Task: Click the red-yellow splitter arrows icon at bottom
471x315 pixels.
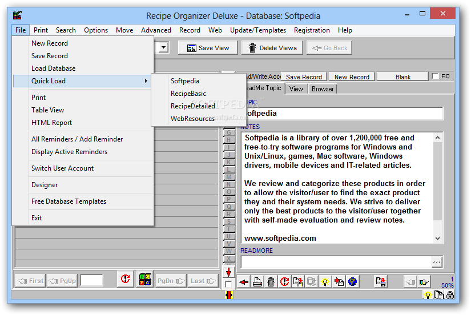Action: [x=228, y=295]
